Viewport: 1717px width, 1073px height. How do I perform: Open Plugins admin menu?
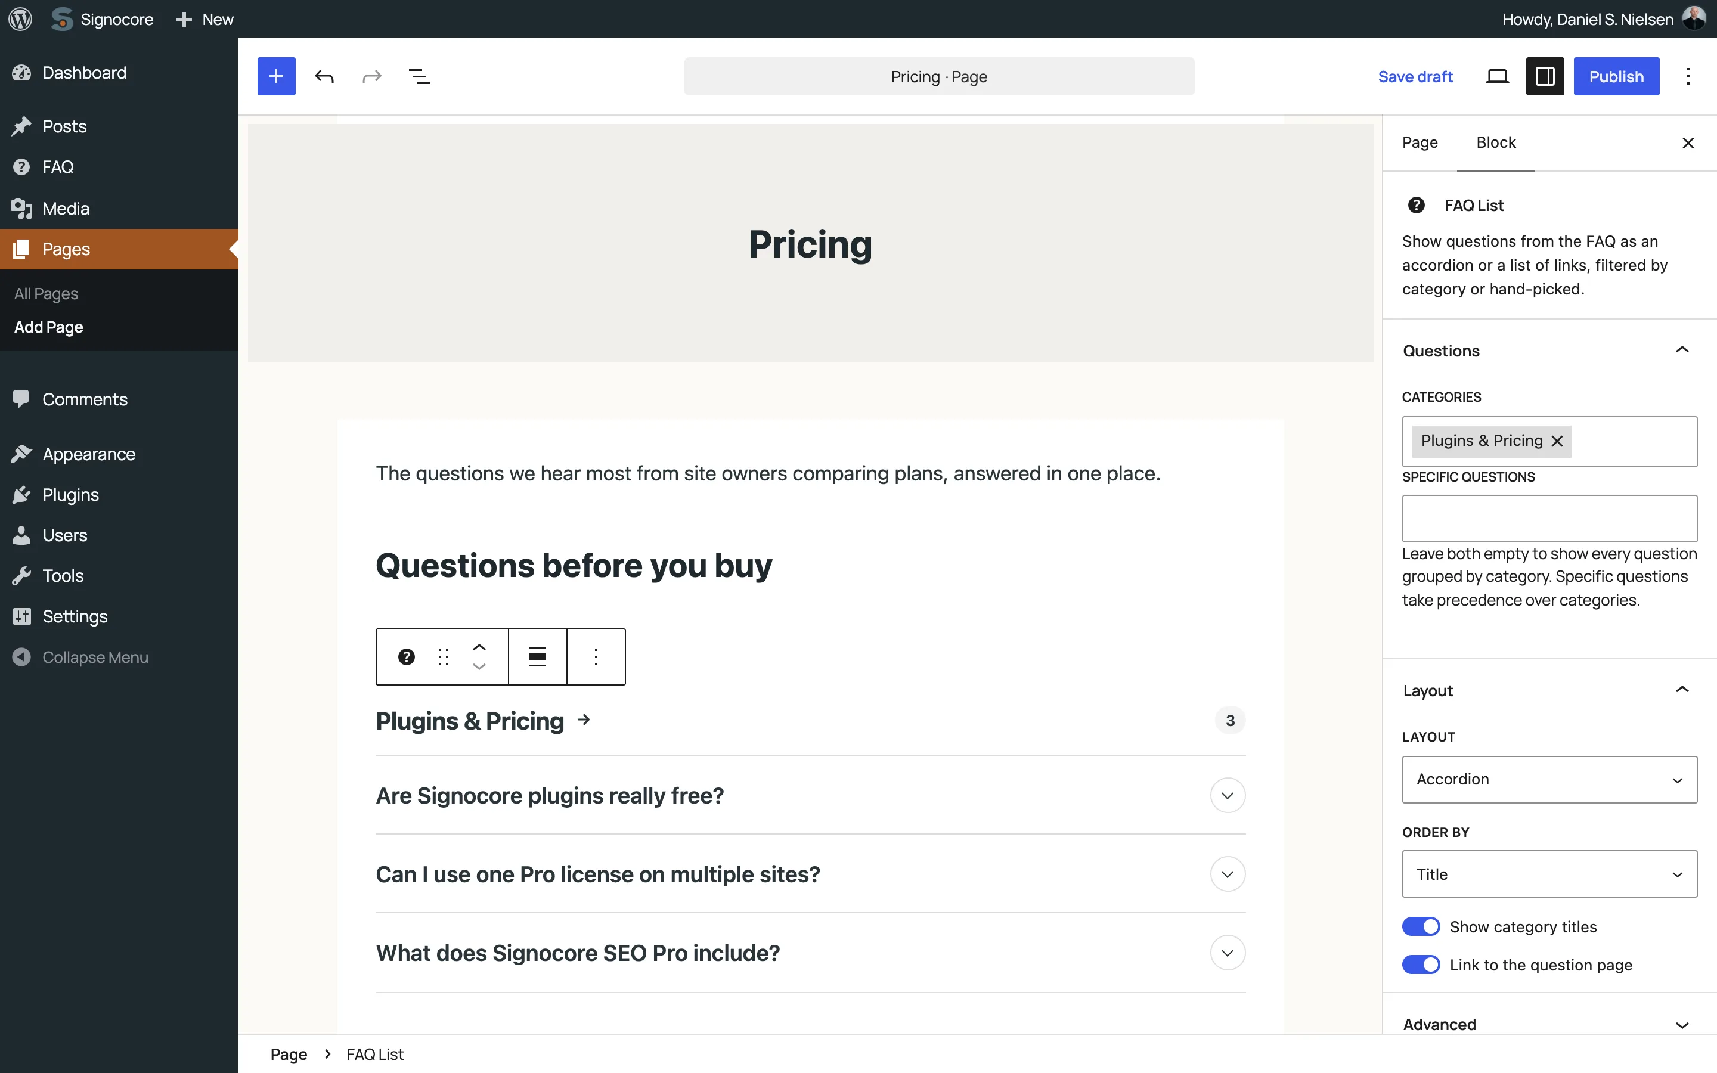[x=119, y=495]
